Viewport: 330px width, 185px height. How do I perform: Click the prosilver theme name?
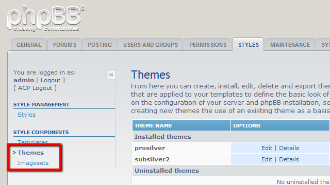(x=150, y=148)
